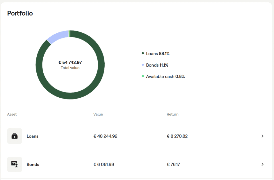Click the Loans return € 8 270.82

tap(177, 136)
